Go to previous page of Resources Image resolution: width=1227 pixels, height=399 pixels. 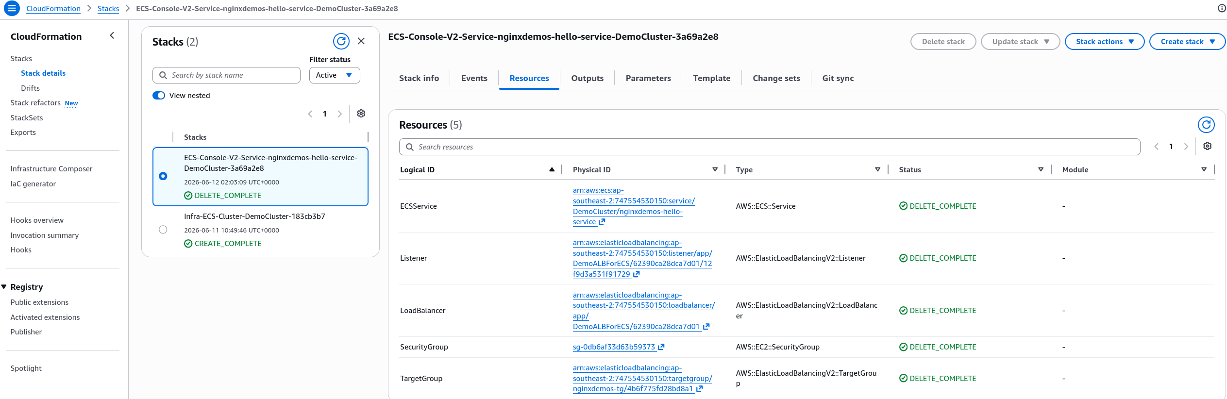[x=1156, y=147]
